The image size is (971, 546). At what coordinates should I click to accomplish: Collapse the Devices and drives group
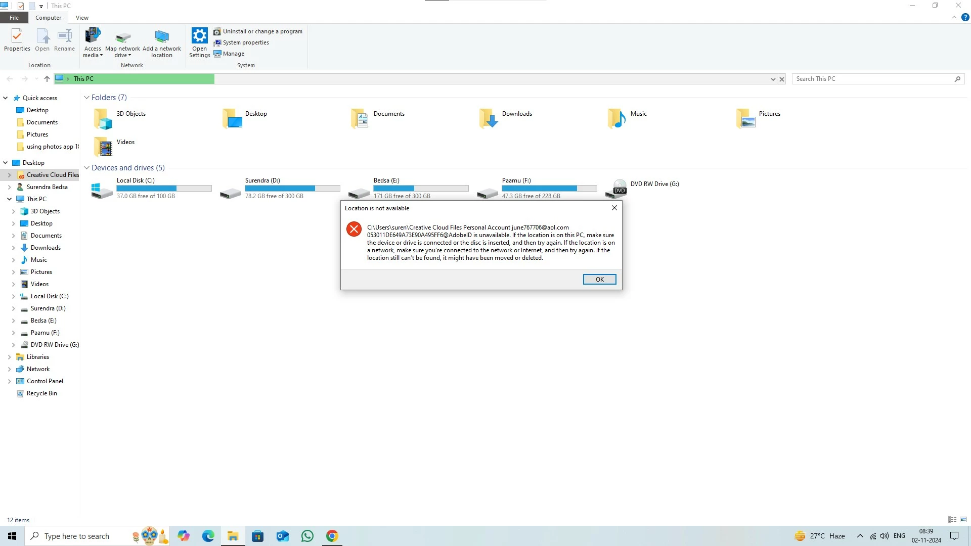coord(86,168)
